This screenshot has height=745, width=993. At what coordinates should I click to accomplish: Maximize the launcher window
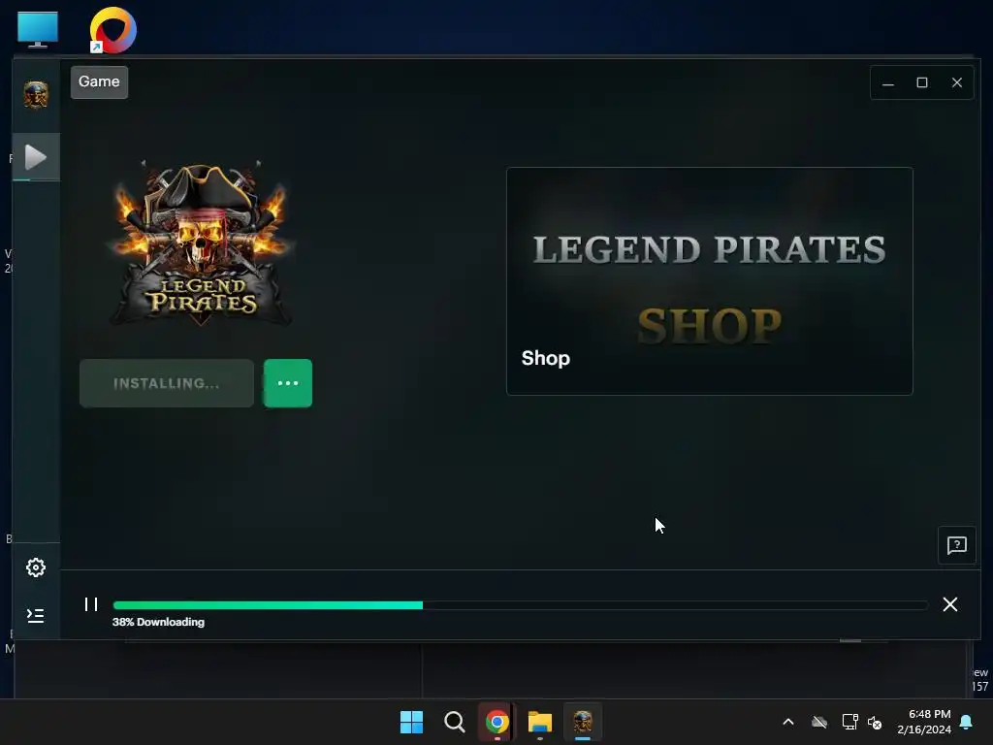[x=922, y=83]
